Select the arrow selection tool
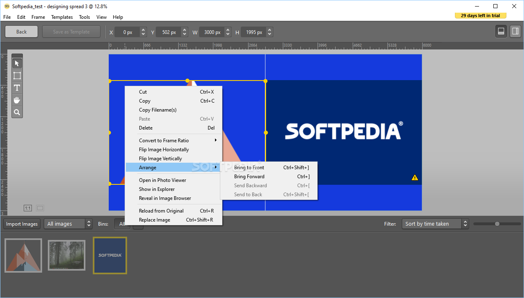524x298 pixels. (x=17, y=63)
